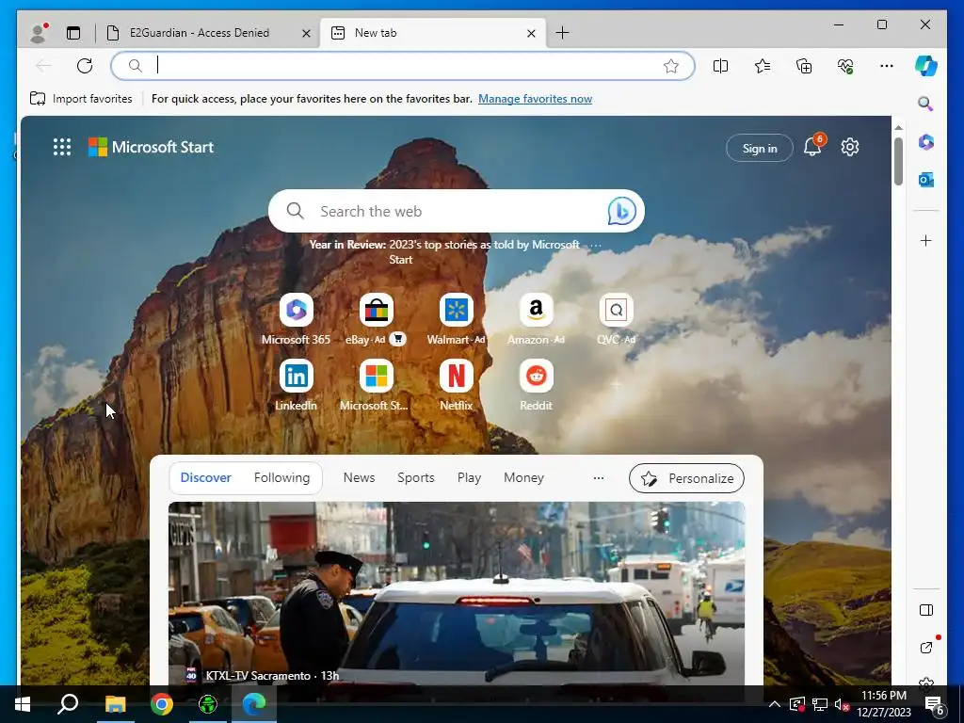Open the external link icon in the sidebar
The height and width of the screenshot is (723, 964).
coord(926,647)
